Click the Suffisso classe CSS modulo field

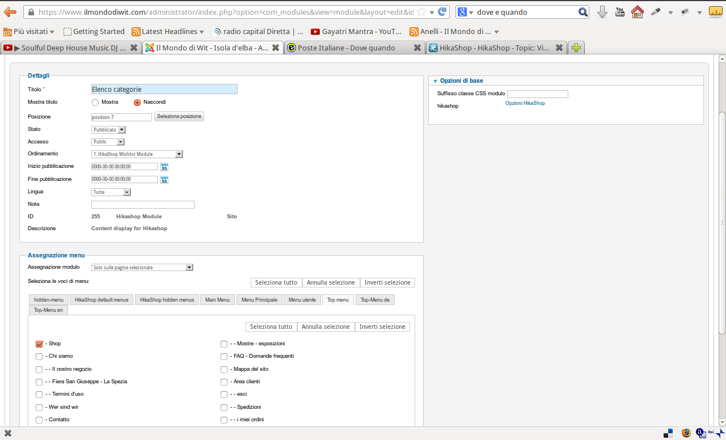pyautogui.click(x=538, y=94)
